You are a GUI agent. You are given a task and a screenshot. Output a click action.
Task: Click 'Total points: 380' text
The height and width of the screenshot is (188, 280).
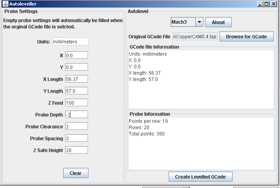pyautogui.click(x=147, y=134)
